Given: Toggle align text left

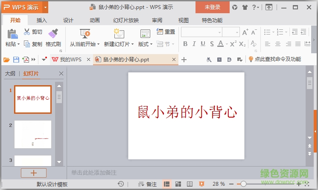Looking at the screenshot, I should pos(268,44).
